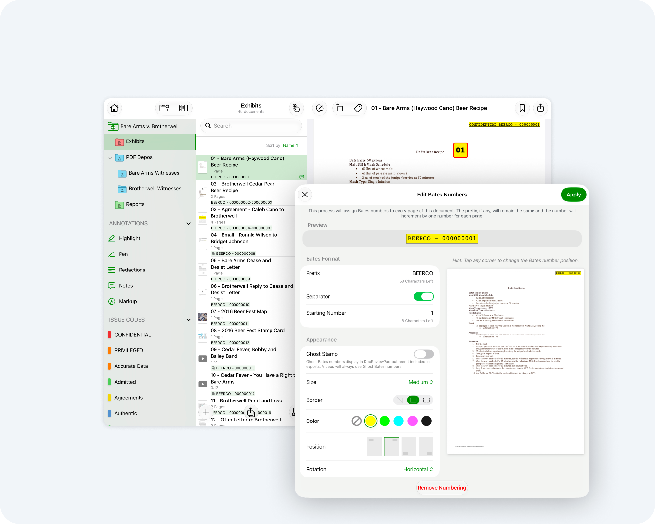Open the Highlight annotations list
This screenshot has height=524, width=655.
[x=149, y=238]
